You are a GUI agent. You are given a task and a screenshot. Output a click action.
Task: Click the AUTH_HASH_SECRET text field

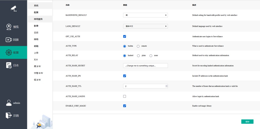coord(145,66)
